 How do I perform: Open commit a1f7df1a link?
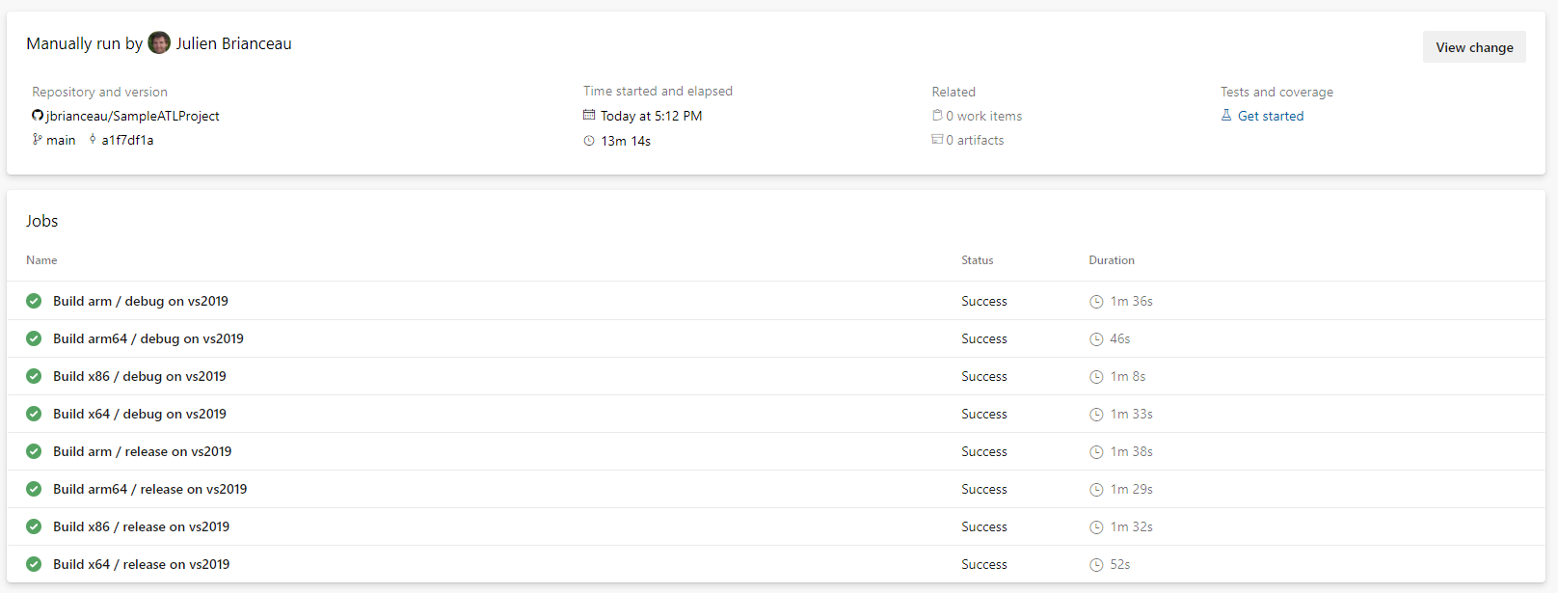pos(127,140)
